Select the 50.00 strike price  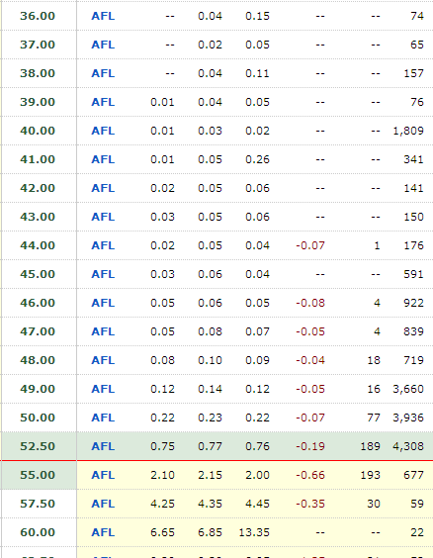pos(38,418)
